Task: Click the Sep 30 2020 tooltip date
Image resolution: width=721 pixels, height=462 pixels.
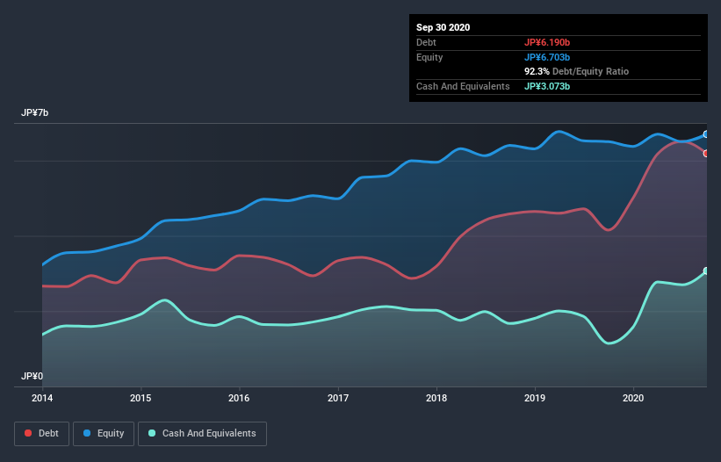Action: [443, 27]
